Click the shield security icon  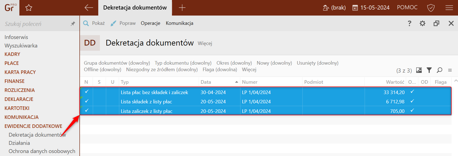tap(431, 8)
